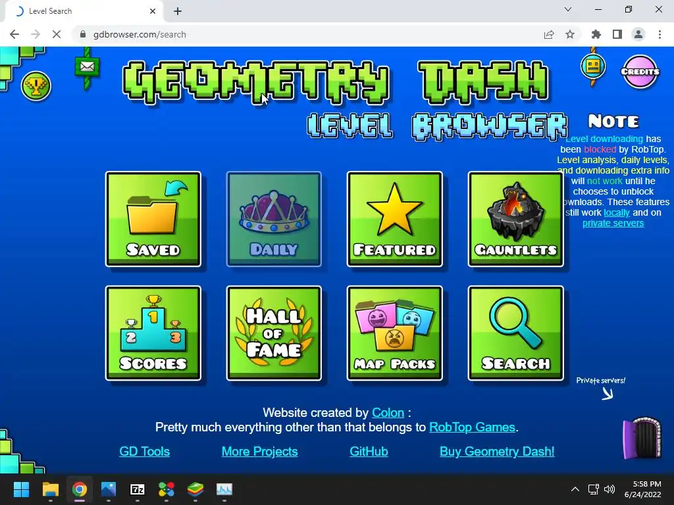This screenshot has height=505, width=674.
Task: Open File Explorer from the taskbar
Action: pyautogui.click(x=50, y=489)
